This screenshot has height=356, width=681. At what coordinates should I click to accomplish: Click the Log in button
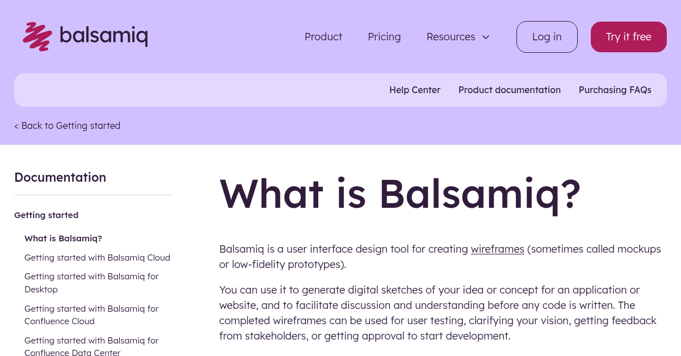pos(547,37)
